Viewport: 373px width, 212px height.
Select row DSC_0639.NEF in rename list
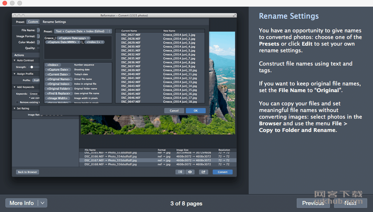point(160,70)
